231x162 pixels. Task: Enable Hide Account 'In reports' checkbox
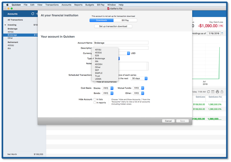95,102
